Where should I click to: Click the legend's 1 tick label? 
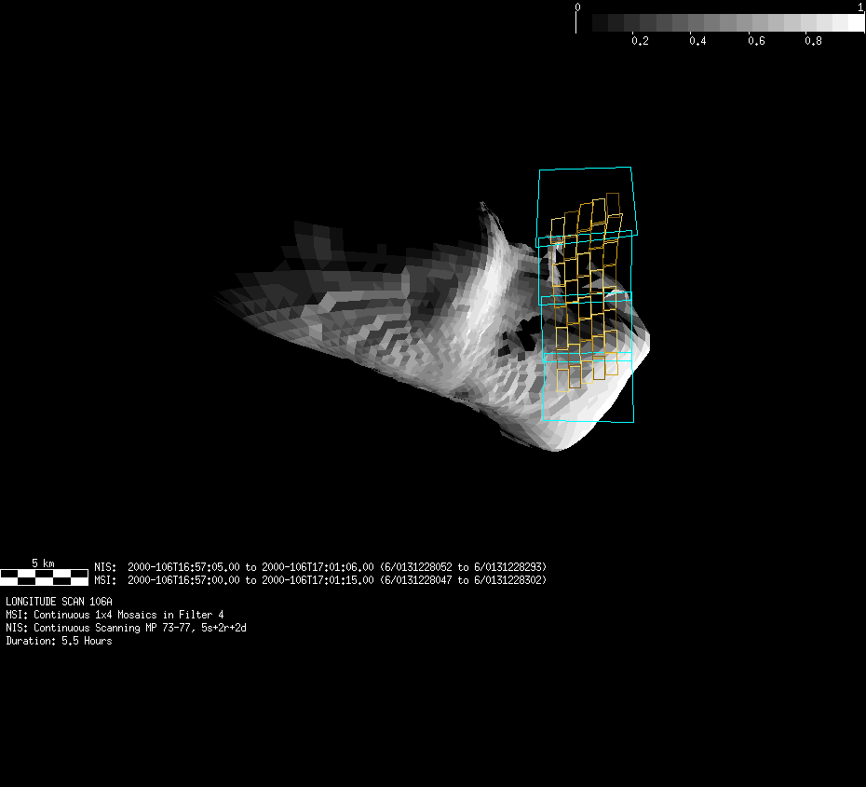(860, 7)
